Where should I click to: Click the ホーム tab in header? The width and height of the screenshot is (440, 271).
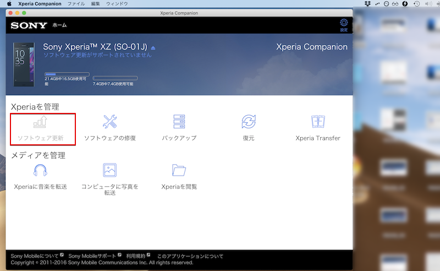(x=59, y=25)
